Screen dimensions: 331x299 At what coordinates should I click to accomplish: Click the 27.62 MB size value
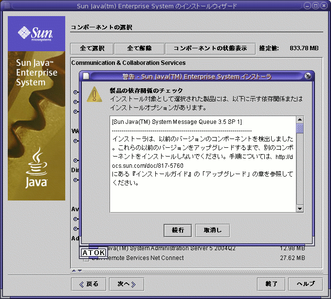(293, 258)
